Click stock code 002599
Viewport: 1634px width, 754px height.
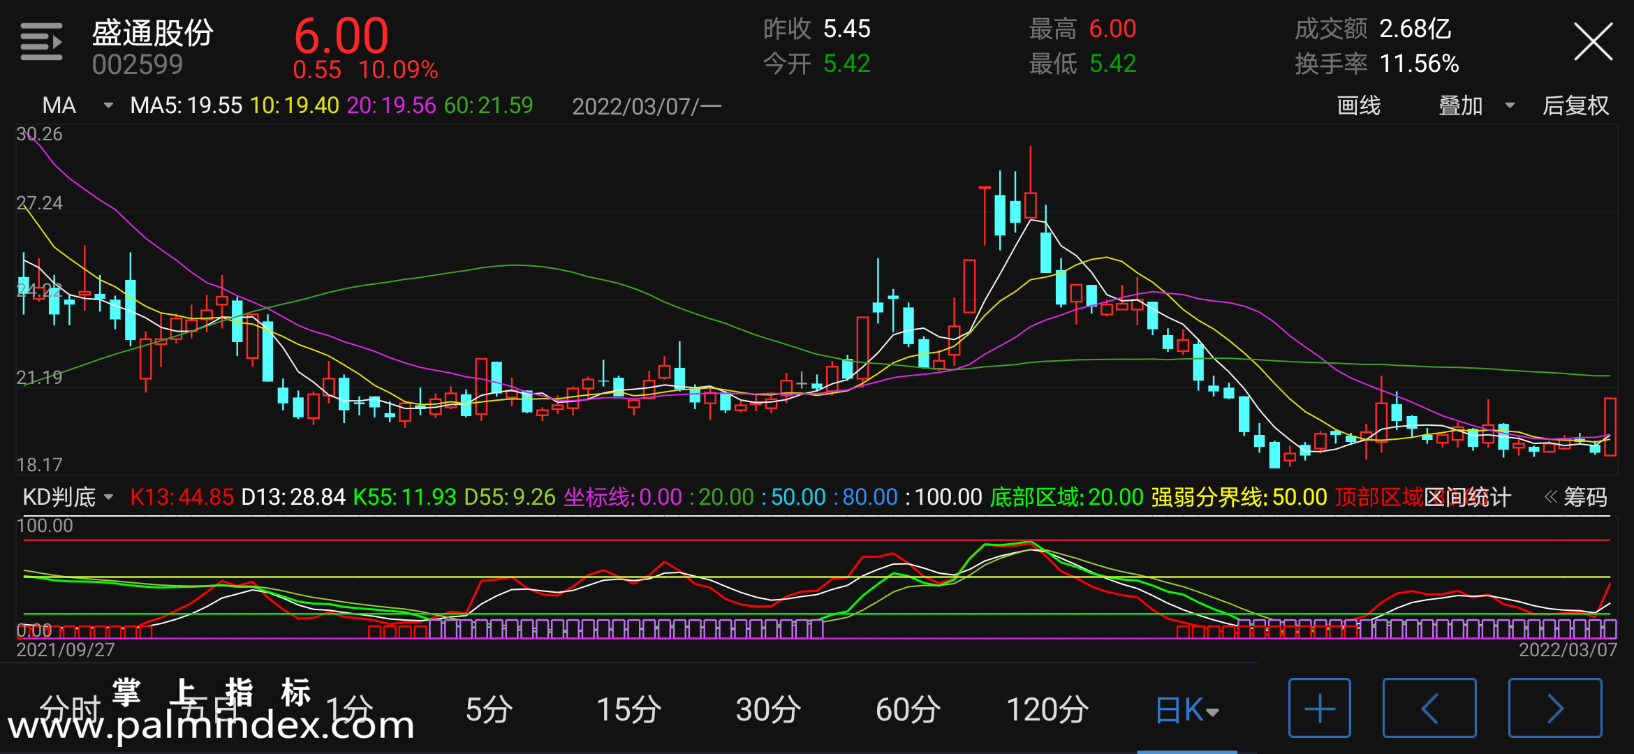coord(137,65)
